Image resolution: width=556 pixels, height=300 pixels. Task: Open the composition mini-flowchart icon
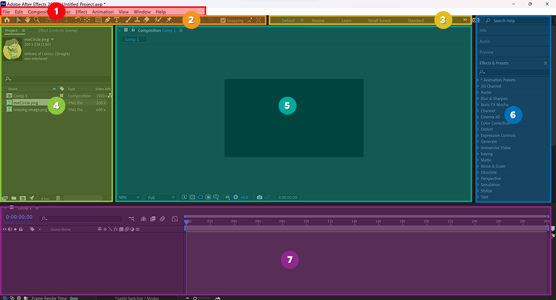[131, 219]
